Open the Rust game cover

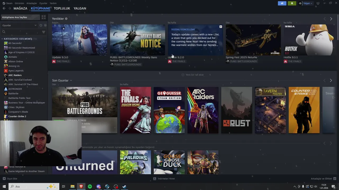click(x=237, y=110)
